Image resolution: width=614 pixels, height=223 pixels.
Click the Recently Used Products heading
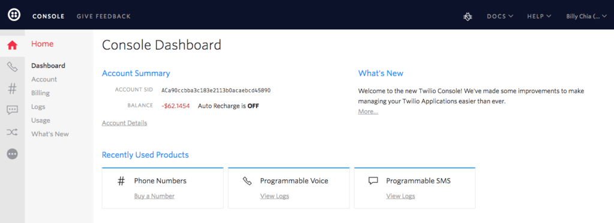(145, 155)
